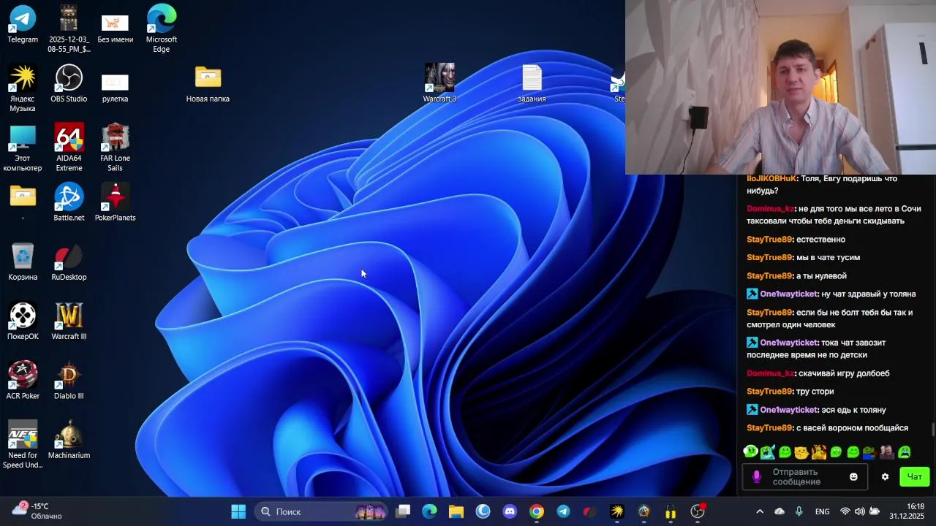936x526 pixels.
Task: Click the chat scrollbar
Action: point(932,430)
